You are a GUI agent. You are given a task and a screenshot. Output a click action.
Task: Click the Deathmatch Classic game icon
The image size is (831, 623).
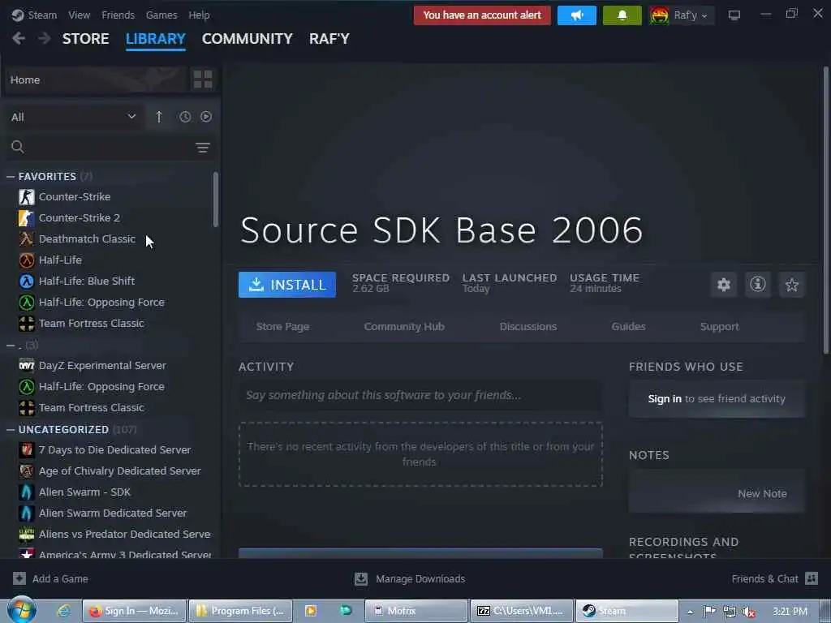27,239
